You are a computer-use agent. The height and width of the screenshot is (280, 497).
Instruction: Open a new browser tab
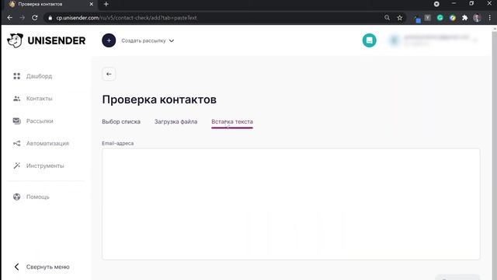106,4
